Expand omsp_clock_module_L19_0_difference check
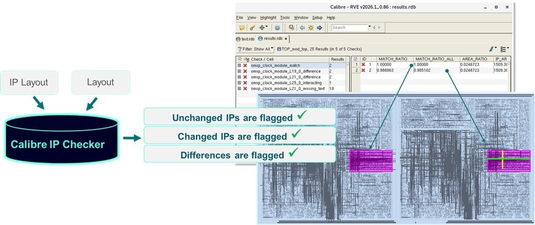The image size is (535, 225). pyautogui.click(x=239, y=71)
